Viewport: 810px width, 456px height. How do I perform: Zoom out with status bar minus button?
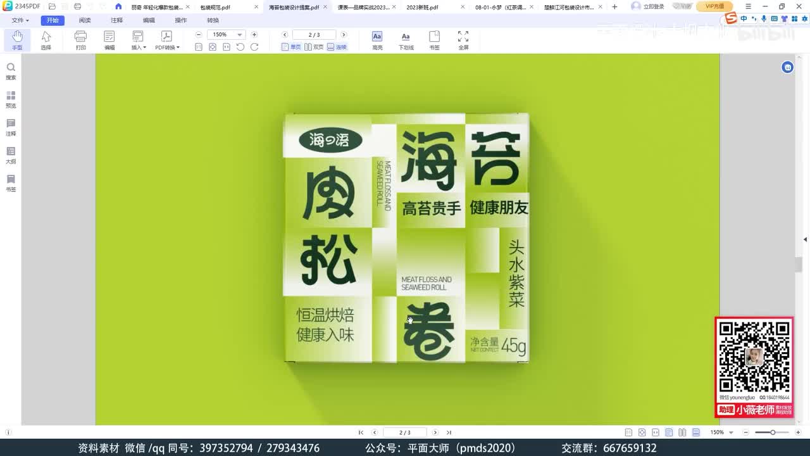[747, 433]
